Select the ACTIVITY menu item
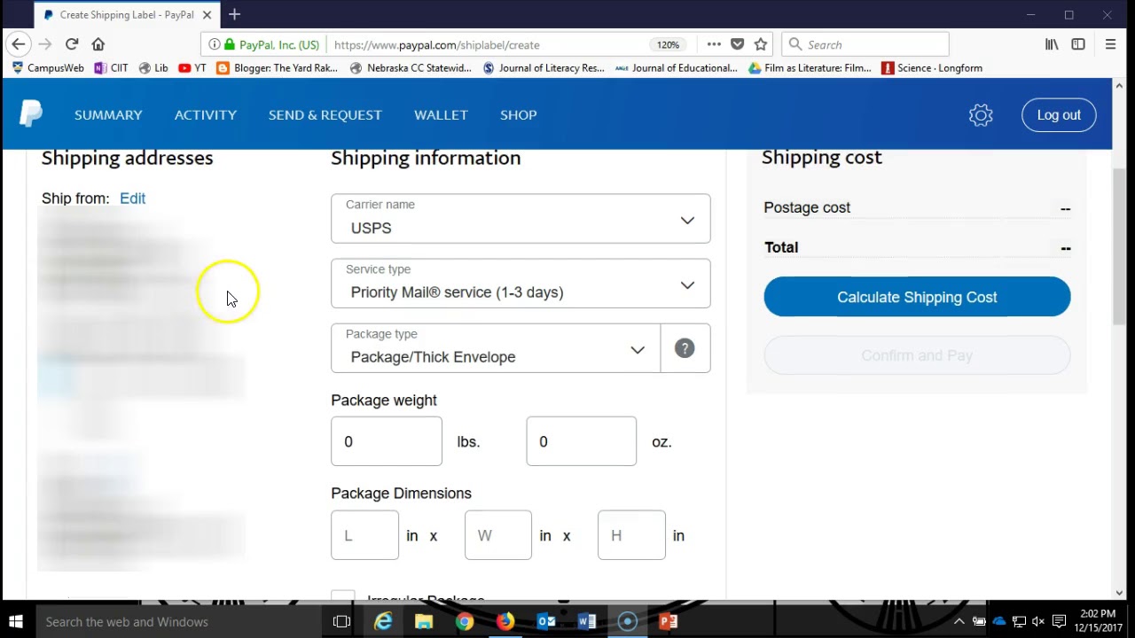1135x638 pixels. (x=205, y=114)
